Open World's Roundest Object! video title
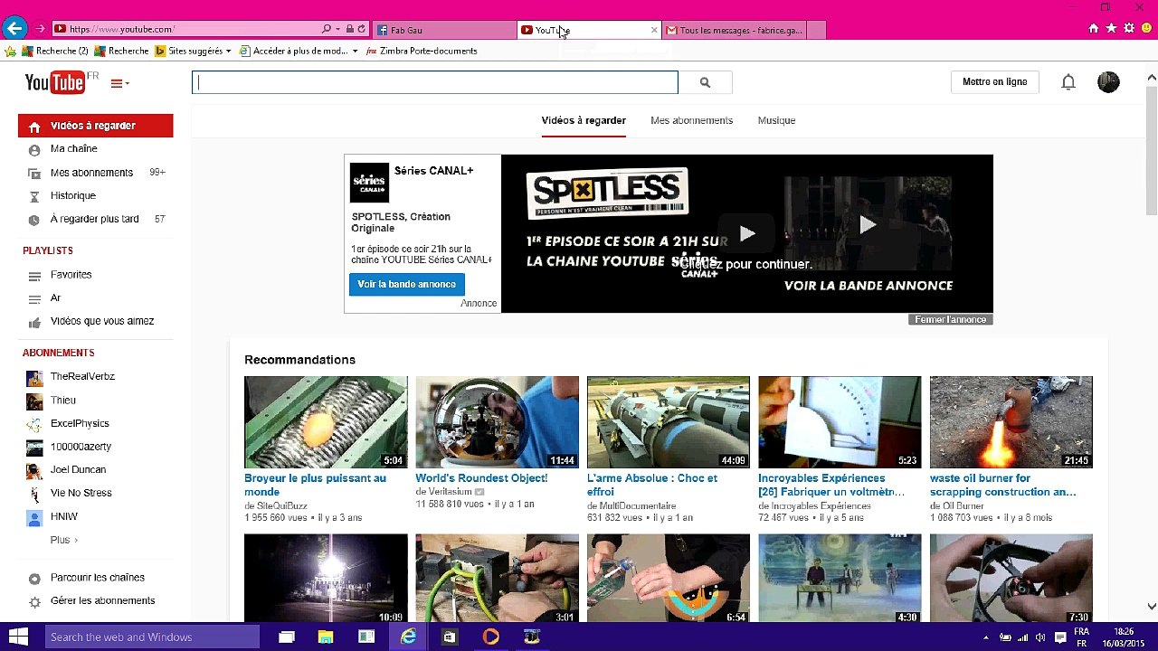This screenshot has width=1158, height=651. 481,478
